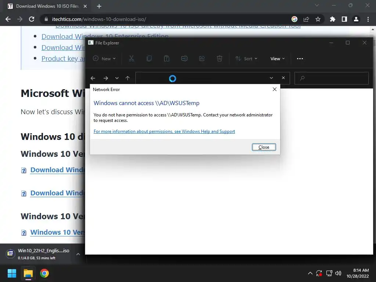The height and width of the screenshot is (282, 376).
Task: Go up one folder level in File Explorer
Action: click(127, 78)
